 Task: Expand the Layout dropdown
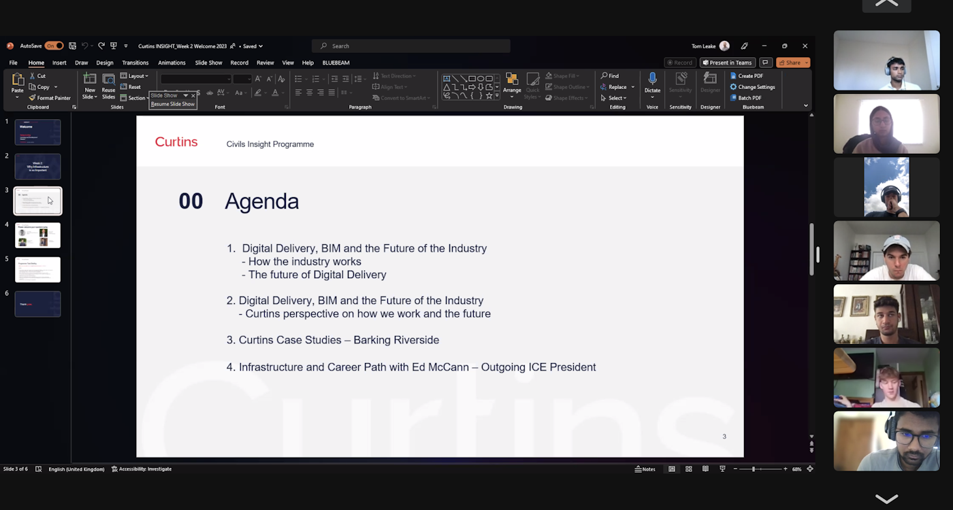134,76
